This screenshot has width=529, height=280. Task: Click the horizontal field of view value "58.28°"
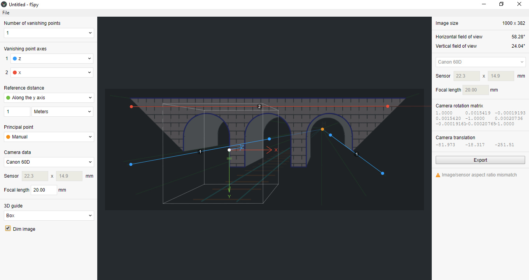pyautogui.click(x=518, y=37)
